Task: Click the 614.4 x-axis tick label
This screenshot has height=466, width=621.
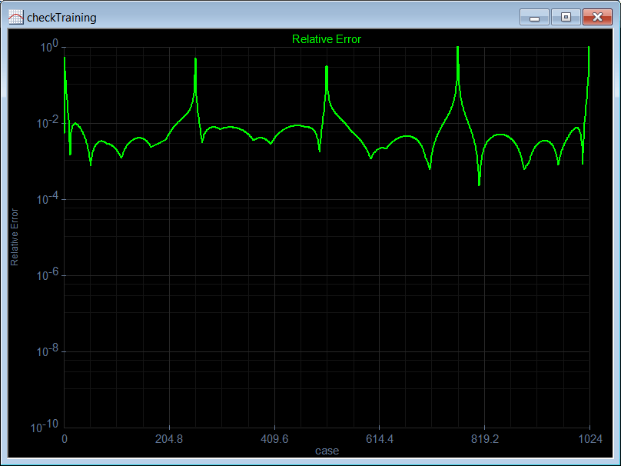Action: click(380, 439)
